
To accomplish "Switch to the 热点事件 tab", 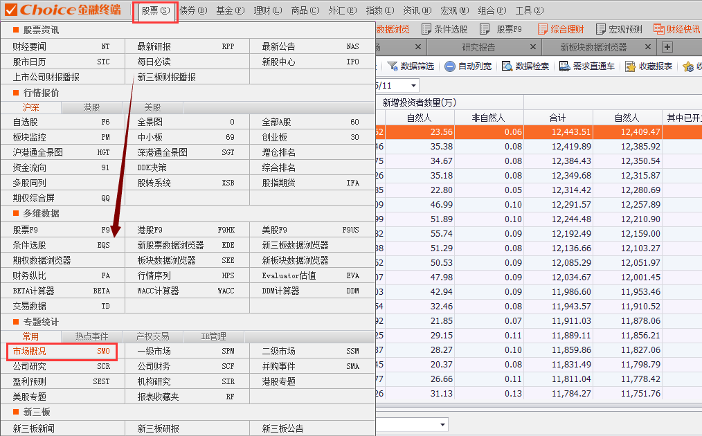I will 92,336.
